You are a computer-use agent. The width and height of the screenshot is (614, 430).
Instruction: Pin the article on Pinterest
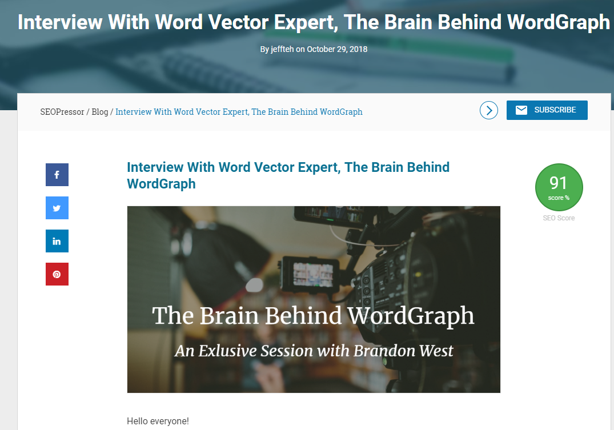pyautogui.click(x=57, y=274)
